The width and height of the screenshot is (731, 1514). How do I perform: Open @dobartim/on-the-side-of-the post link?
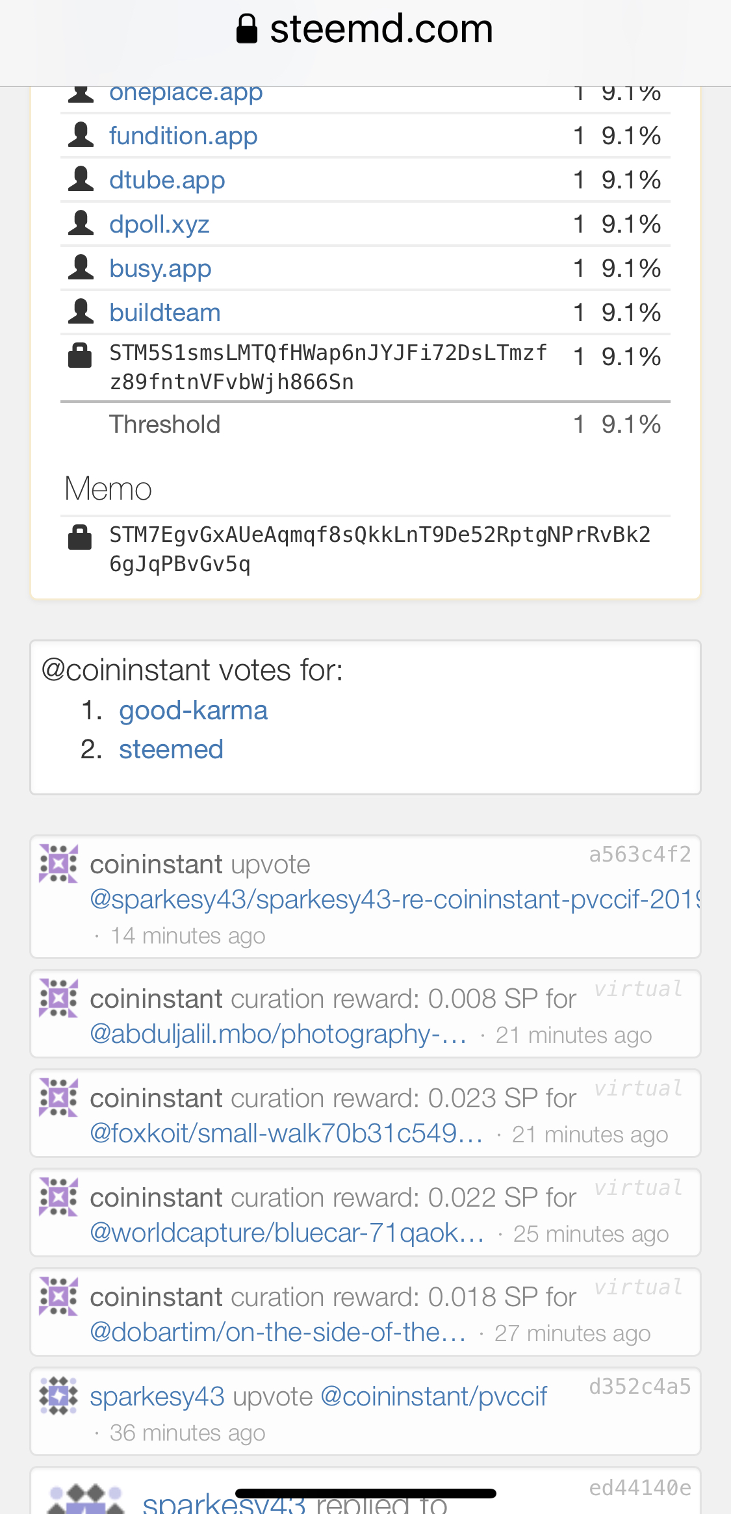(278, 1332)
